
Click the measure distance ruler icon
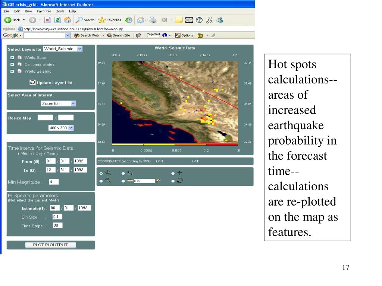[x=130, y=181]
